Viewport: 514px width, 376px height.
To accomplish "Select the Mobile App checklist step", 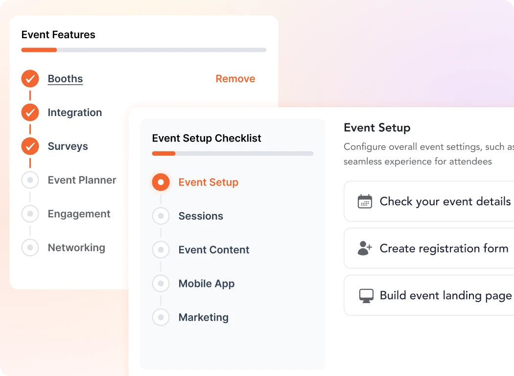I will [x=207, y=283].
